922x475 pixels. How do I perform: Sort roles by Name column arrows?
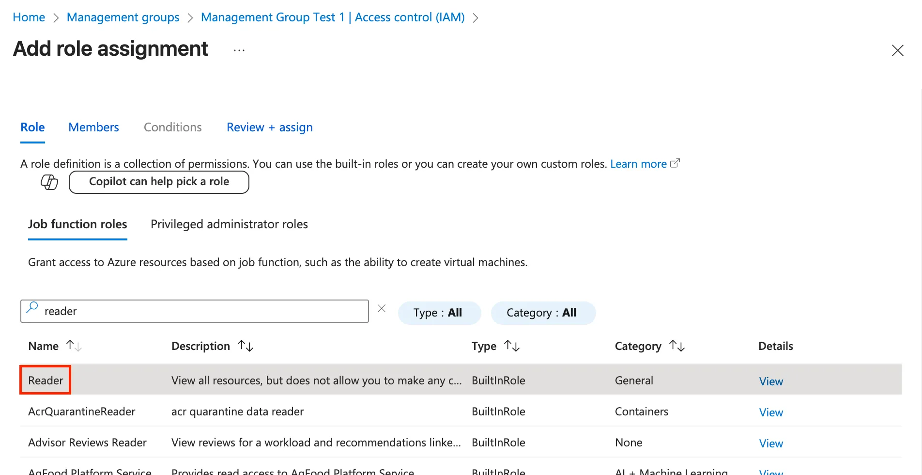(74, 346)
